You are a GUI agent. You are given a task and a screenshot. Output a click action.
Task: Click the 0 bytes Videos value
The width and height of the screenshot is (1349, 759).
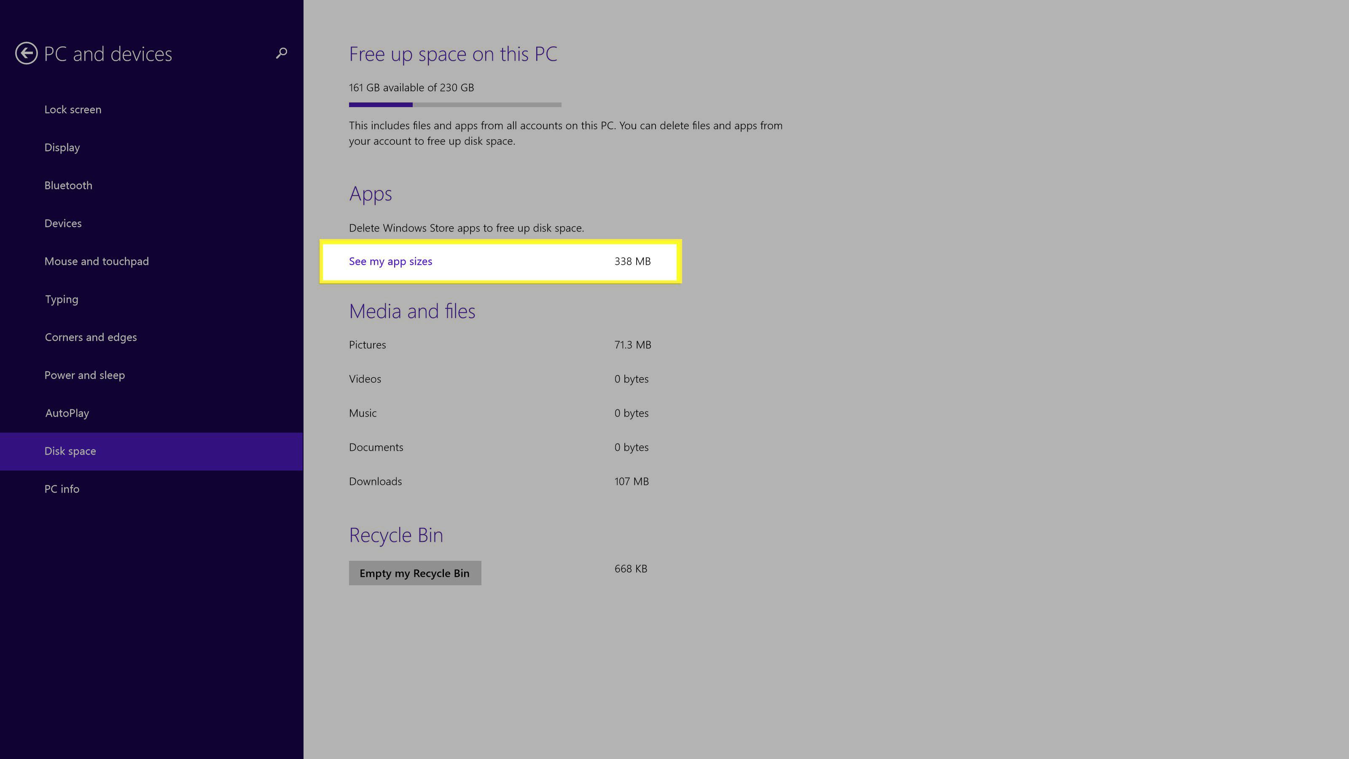[632, 379]
